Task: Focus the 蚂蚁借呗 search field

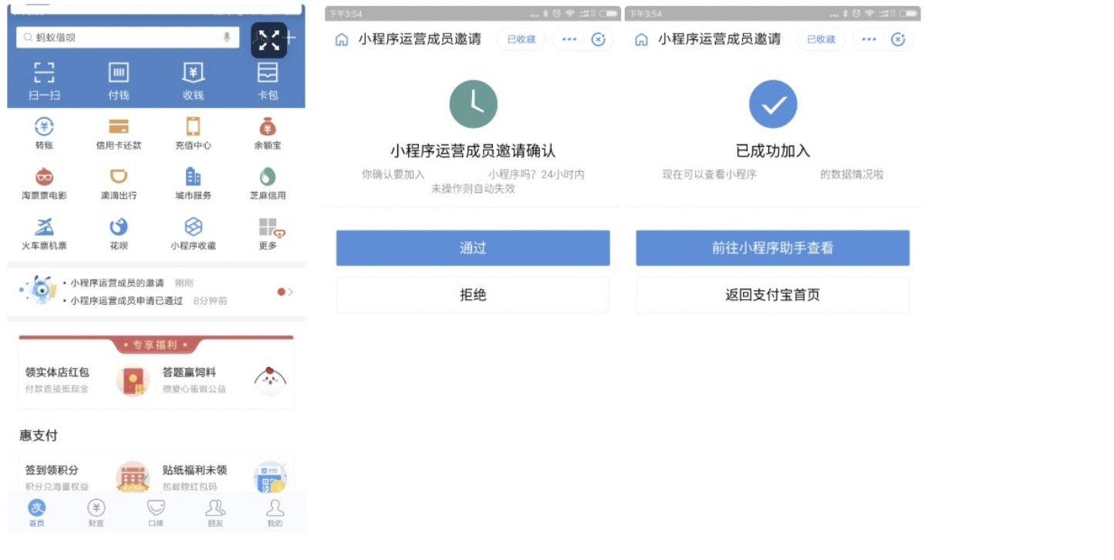Action: pos(127,37)
